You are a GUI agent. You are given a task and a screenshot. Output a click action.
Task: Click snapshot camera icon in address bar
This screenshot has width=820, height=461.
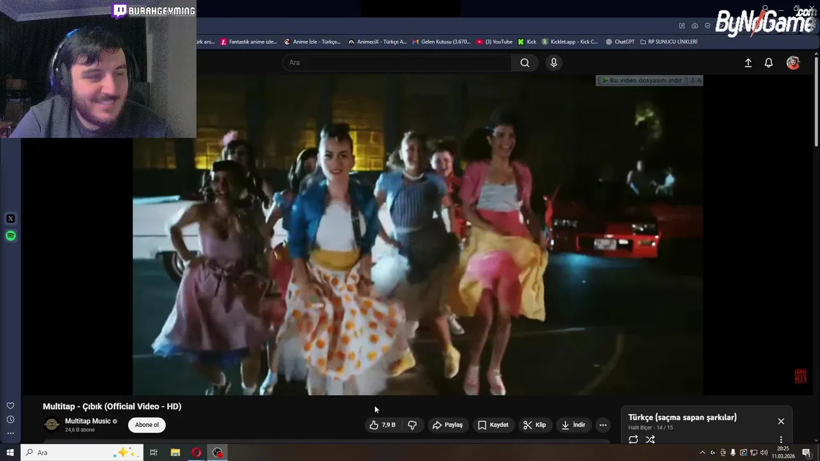point(694,26)
